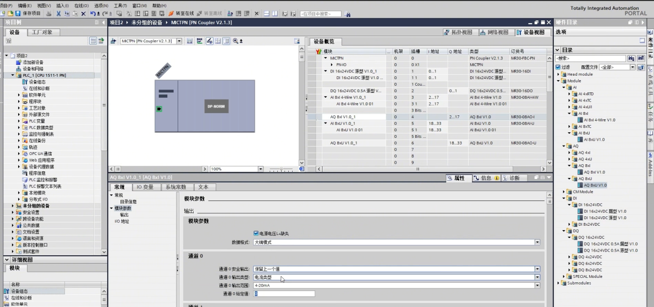Click the zoom magnifier icon in device view
This screenshot has height=307, width=654.
pos(235,41)
